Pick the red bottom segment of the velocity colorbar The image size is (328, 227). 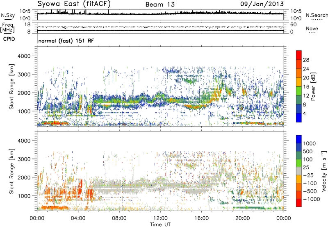(299, 203)
